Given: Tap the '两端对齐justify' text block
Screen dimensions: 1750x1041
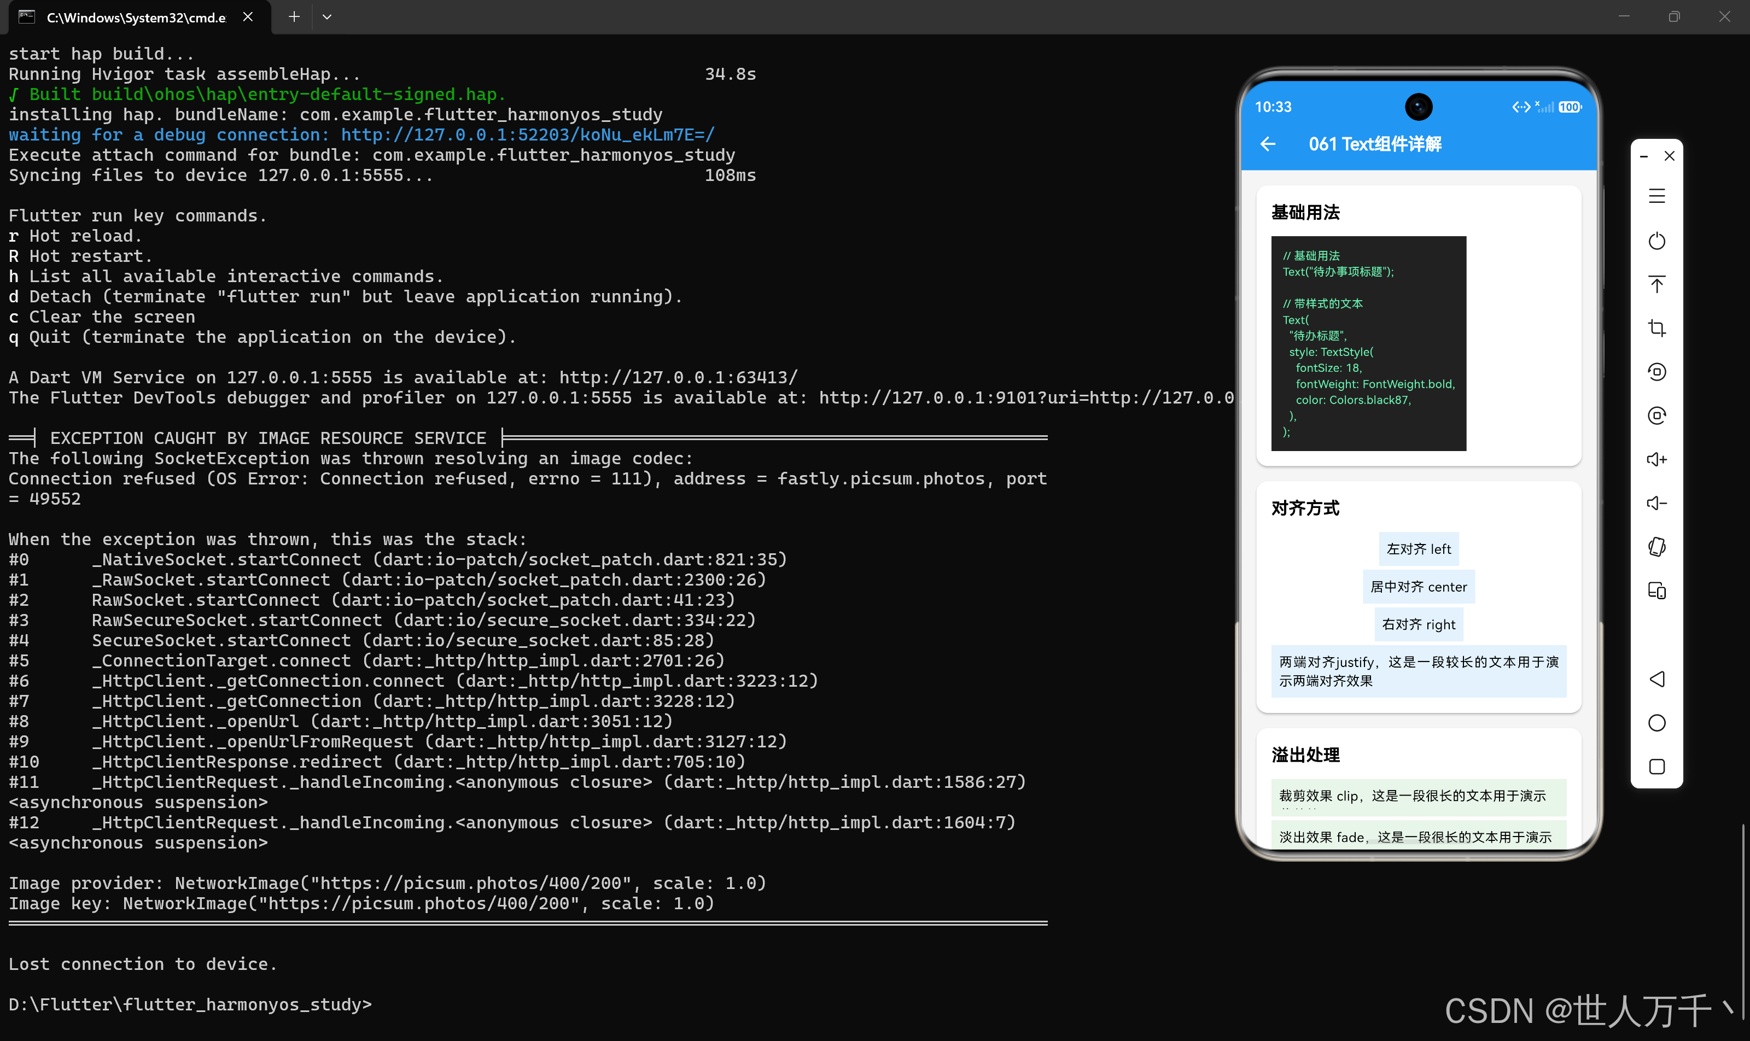Looking at the screenshot, I should coord(1418,671).
